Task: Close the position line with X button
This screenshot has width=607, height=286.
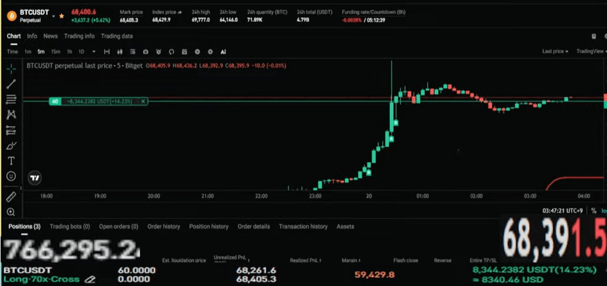Action: point(143,101)
